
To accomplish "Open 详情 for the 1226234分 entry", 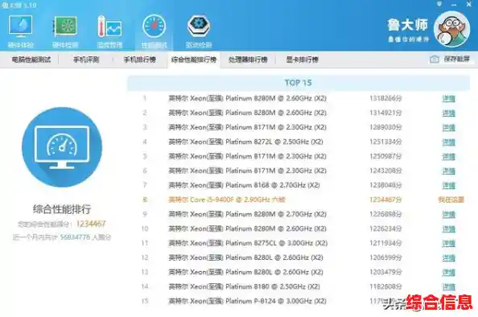I will coord(448,229).
